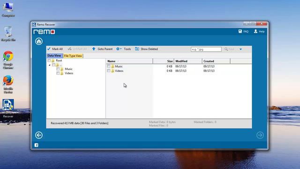Select Root label in the folder tree
This screenshot has width=300, height=169.
[x=59, y=61]
